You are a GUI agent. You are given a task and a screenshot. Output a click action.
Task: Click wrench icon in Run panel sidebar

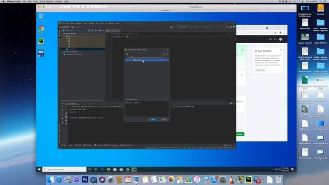pos(63,110)
